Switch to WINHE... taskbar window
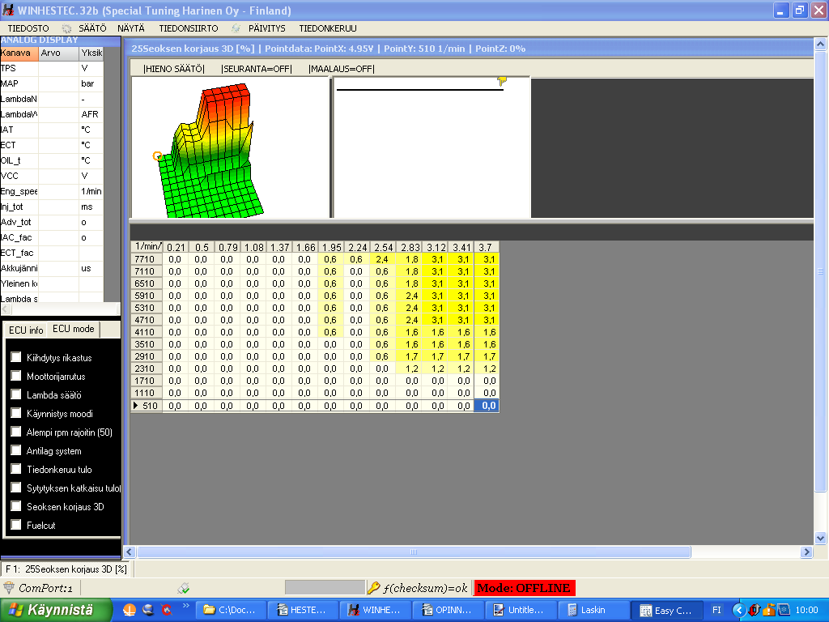The image size is (829, 622). click(x=374, y=610)
